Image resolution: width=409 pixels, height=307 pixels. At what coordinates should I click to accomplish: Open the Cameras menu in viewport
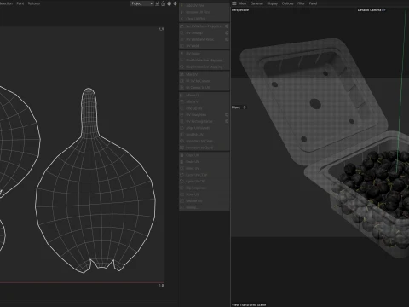[256, 3]
